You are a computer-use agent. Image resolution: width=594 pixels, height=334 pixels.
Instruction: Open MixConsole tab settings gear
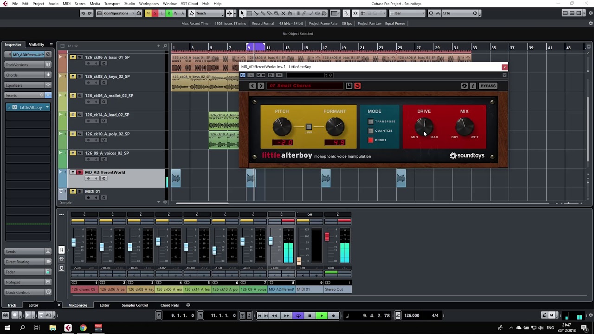[188, 305]
